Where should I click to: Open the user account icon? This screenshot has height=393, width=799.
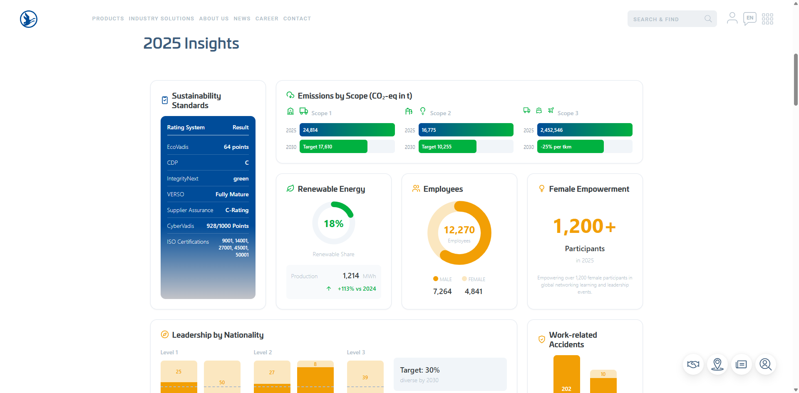pyautogui.click(x=732, y=18)
